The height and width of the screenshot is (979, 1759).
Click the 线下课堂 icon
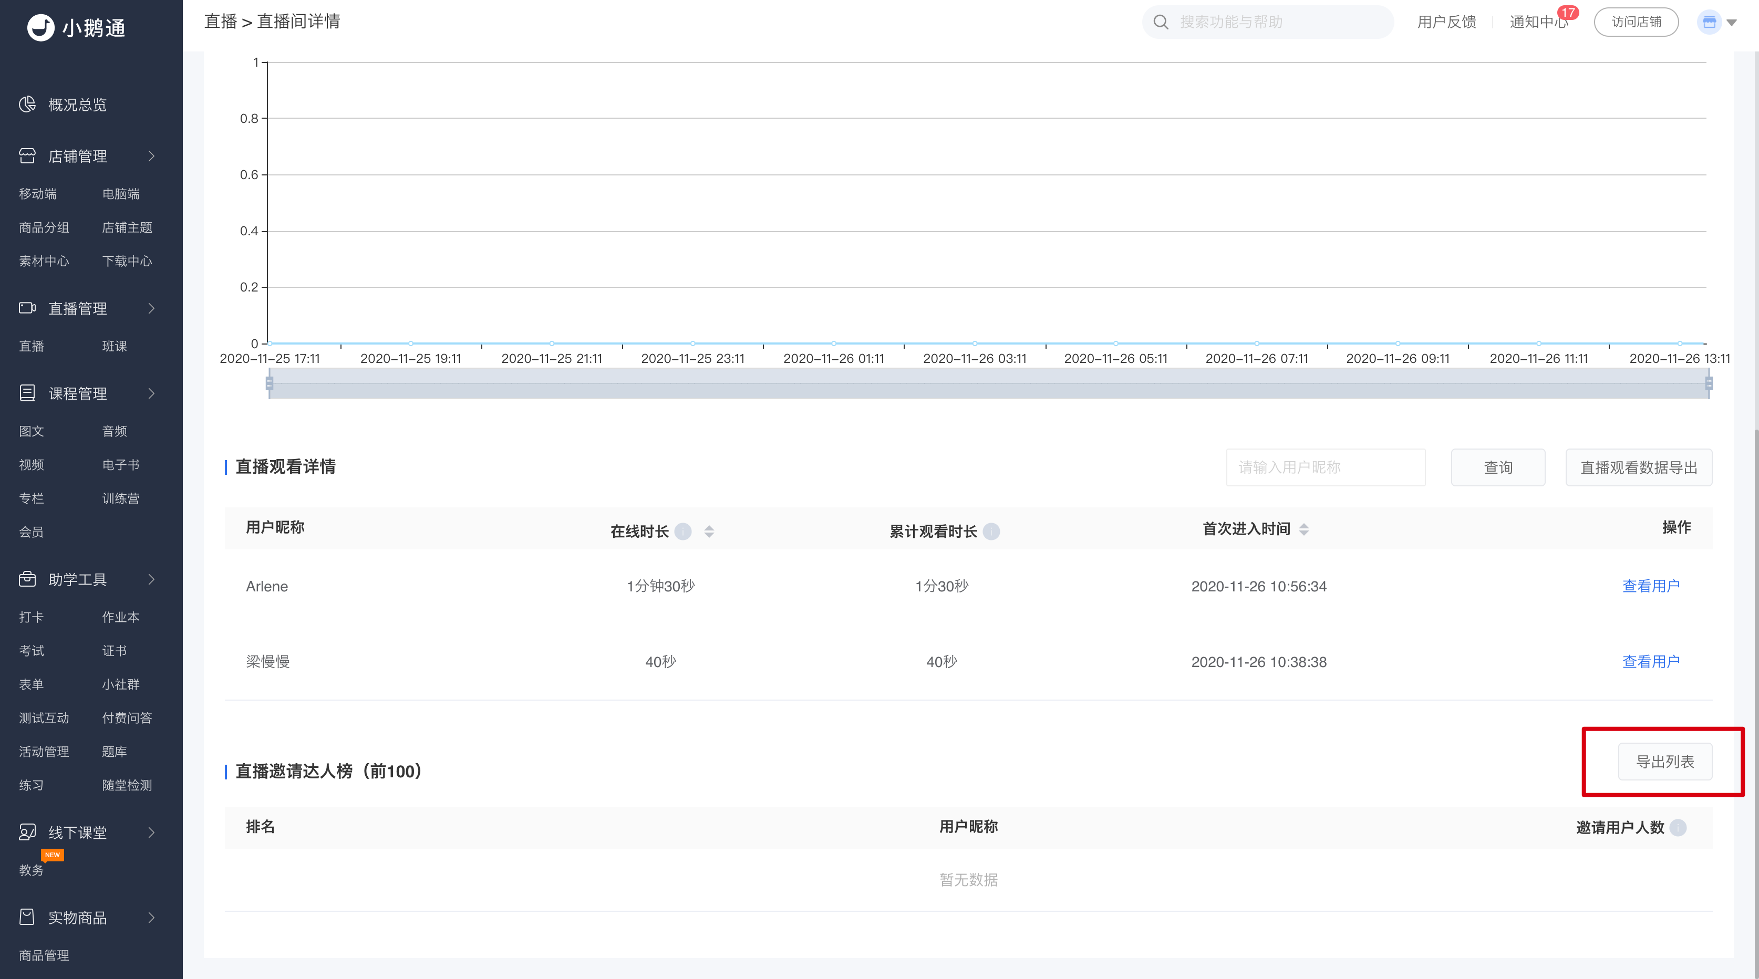pyautogui.click(x=27, y=831)
